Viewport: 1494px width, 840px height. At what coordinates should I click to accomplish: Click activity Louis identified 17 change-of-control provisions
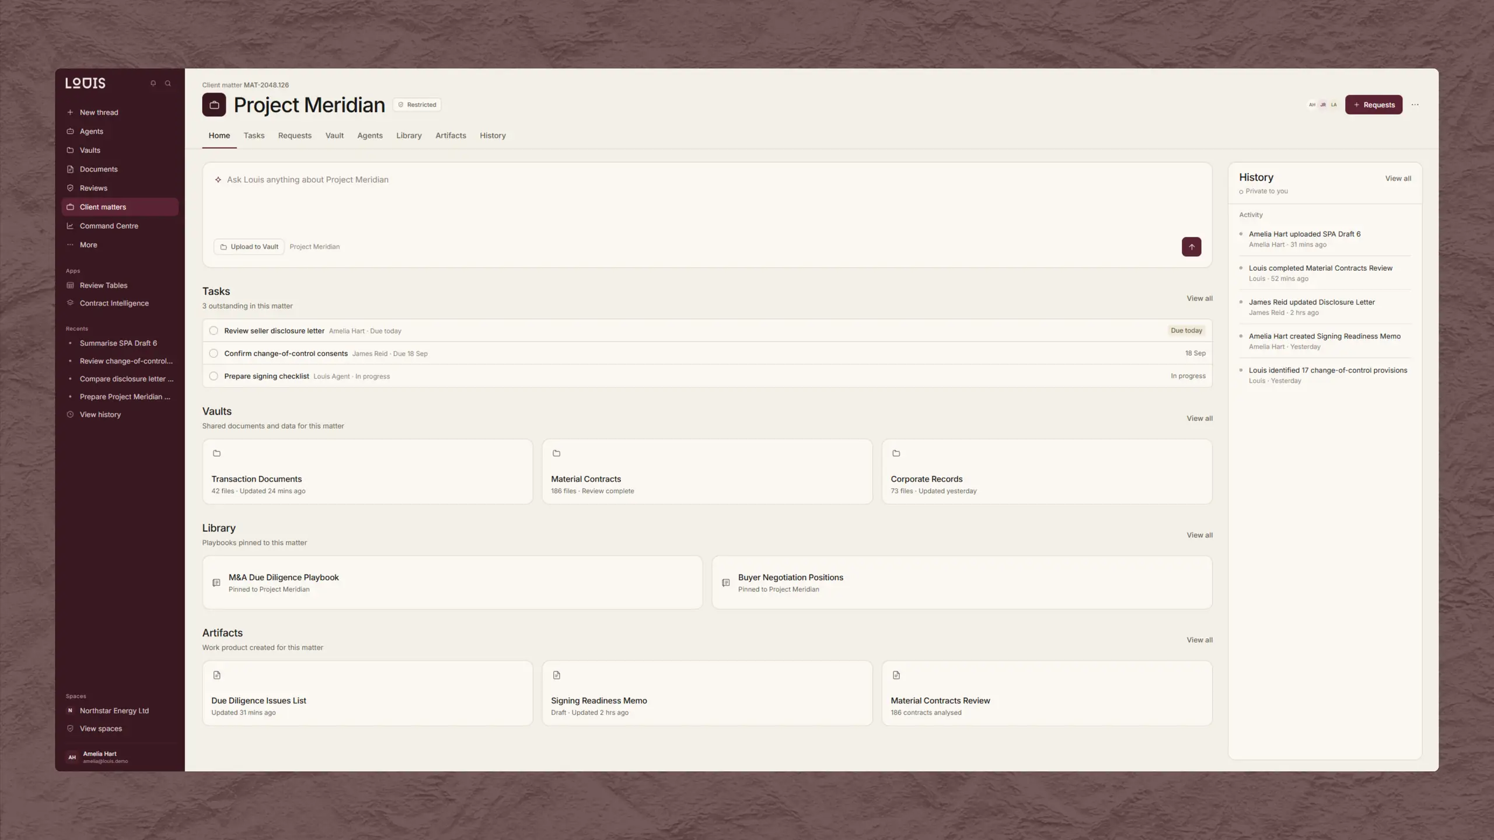point(1325,375)
